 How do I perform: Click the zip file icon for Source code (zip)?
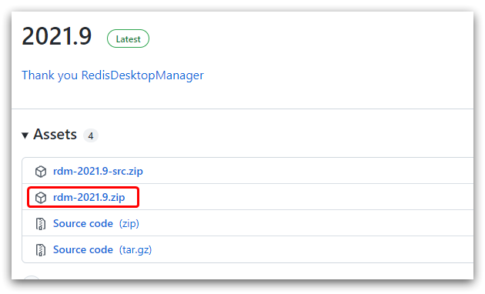tap(41, 224)
